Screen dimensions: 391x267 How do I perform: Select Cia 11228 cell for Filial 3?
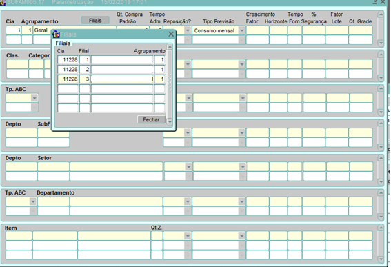point(68,79)
